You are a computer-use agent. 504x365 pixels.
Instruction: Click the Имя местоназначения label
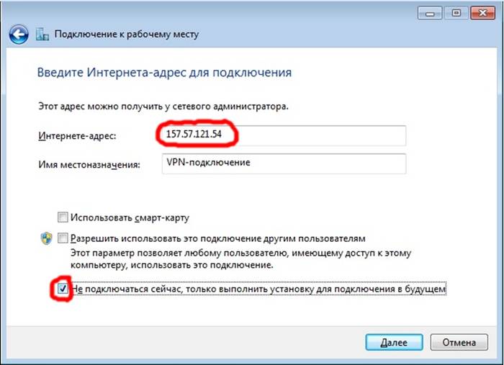coord(89,165)
